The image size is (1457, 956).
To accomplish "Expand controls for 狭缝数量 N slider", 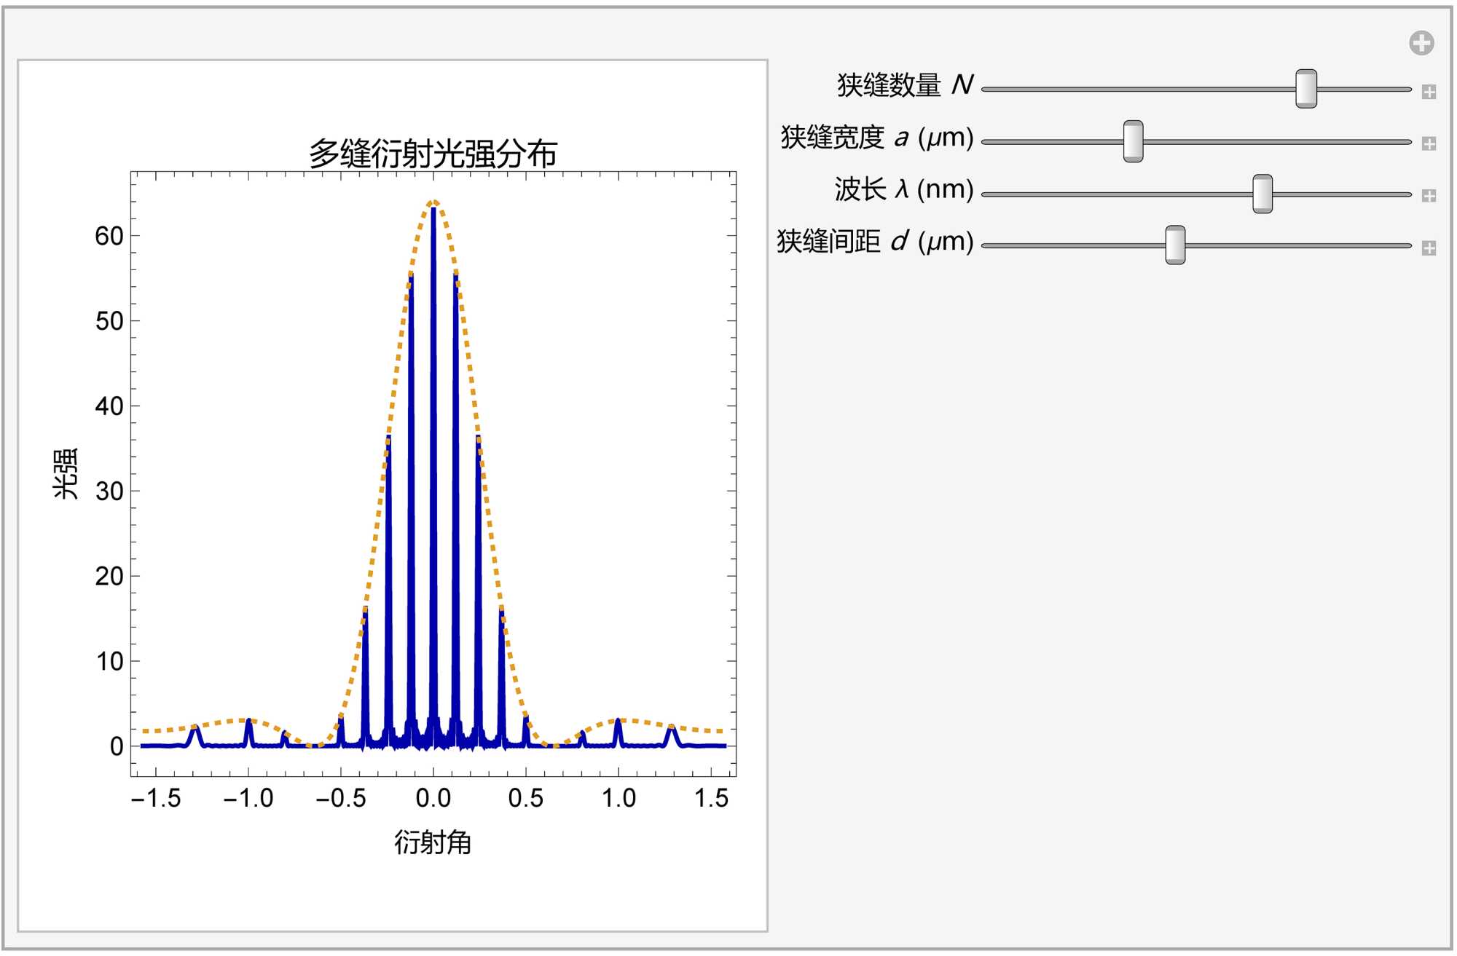I will [x=1429, y=92].
